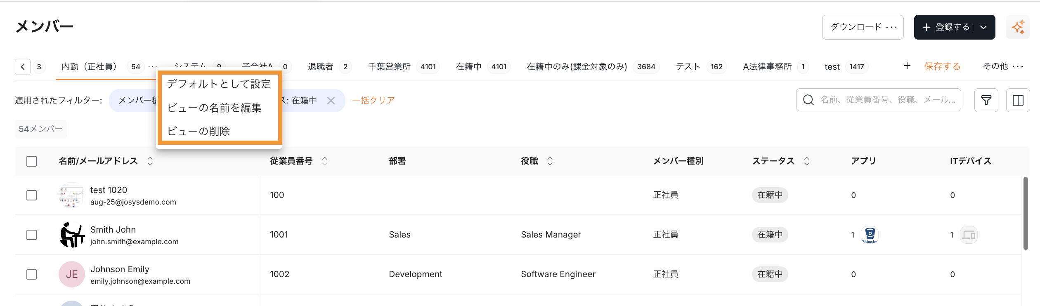Check the box for test 1020
1040x306 pixels.
pos(32,195)
